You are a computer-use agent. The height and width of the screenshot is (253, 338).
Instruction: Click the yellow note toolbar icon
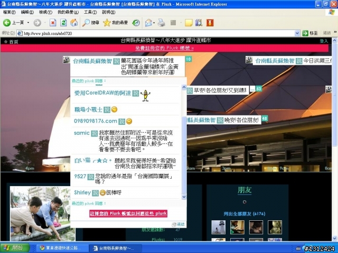(x=189, y=23)
